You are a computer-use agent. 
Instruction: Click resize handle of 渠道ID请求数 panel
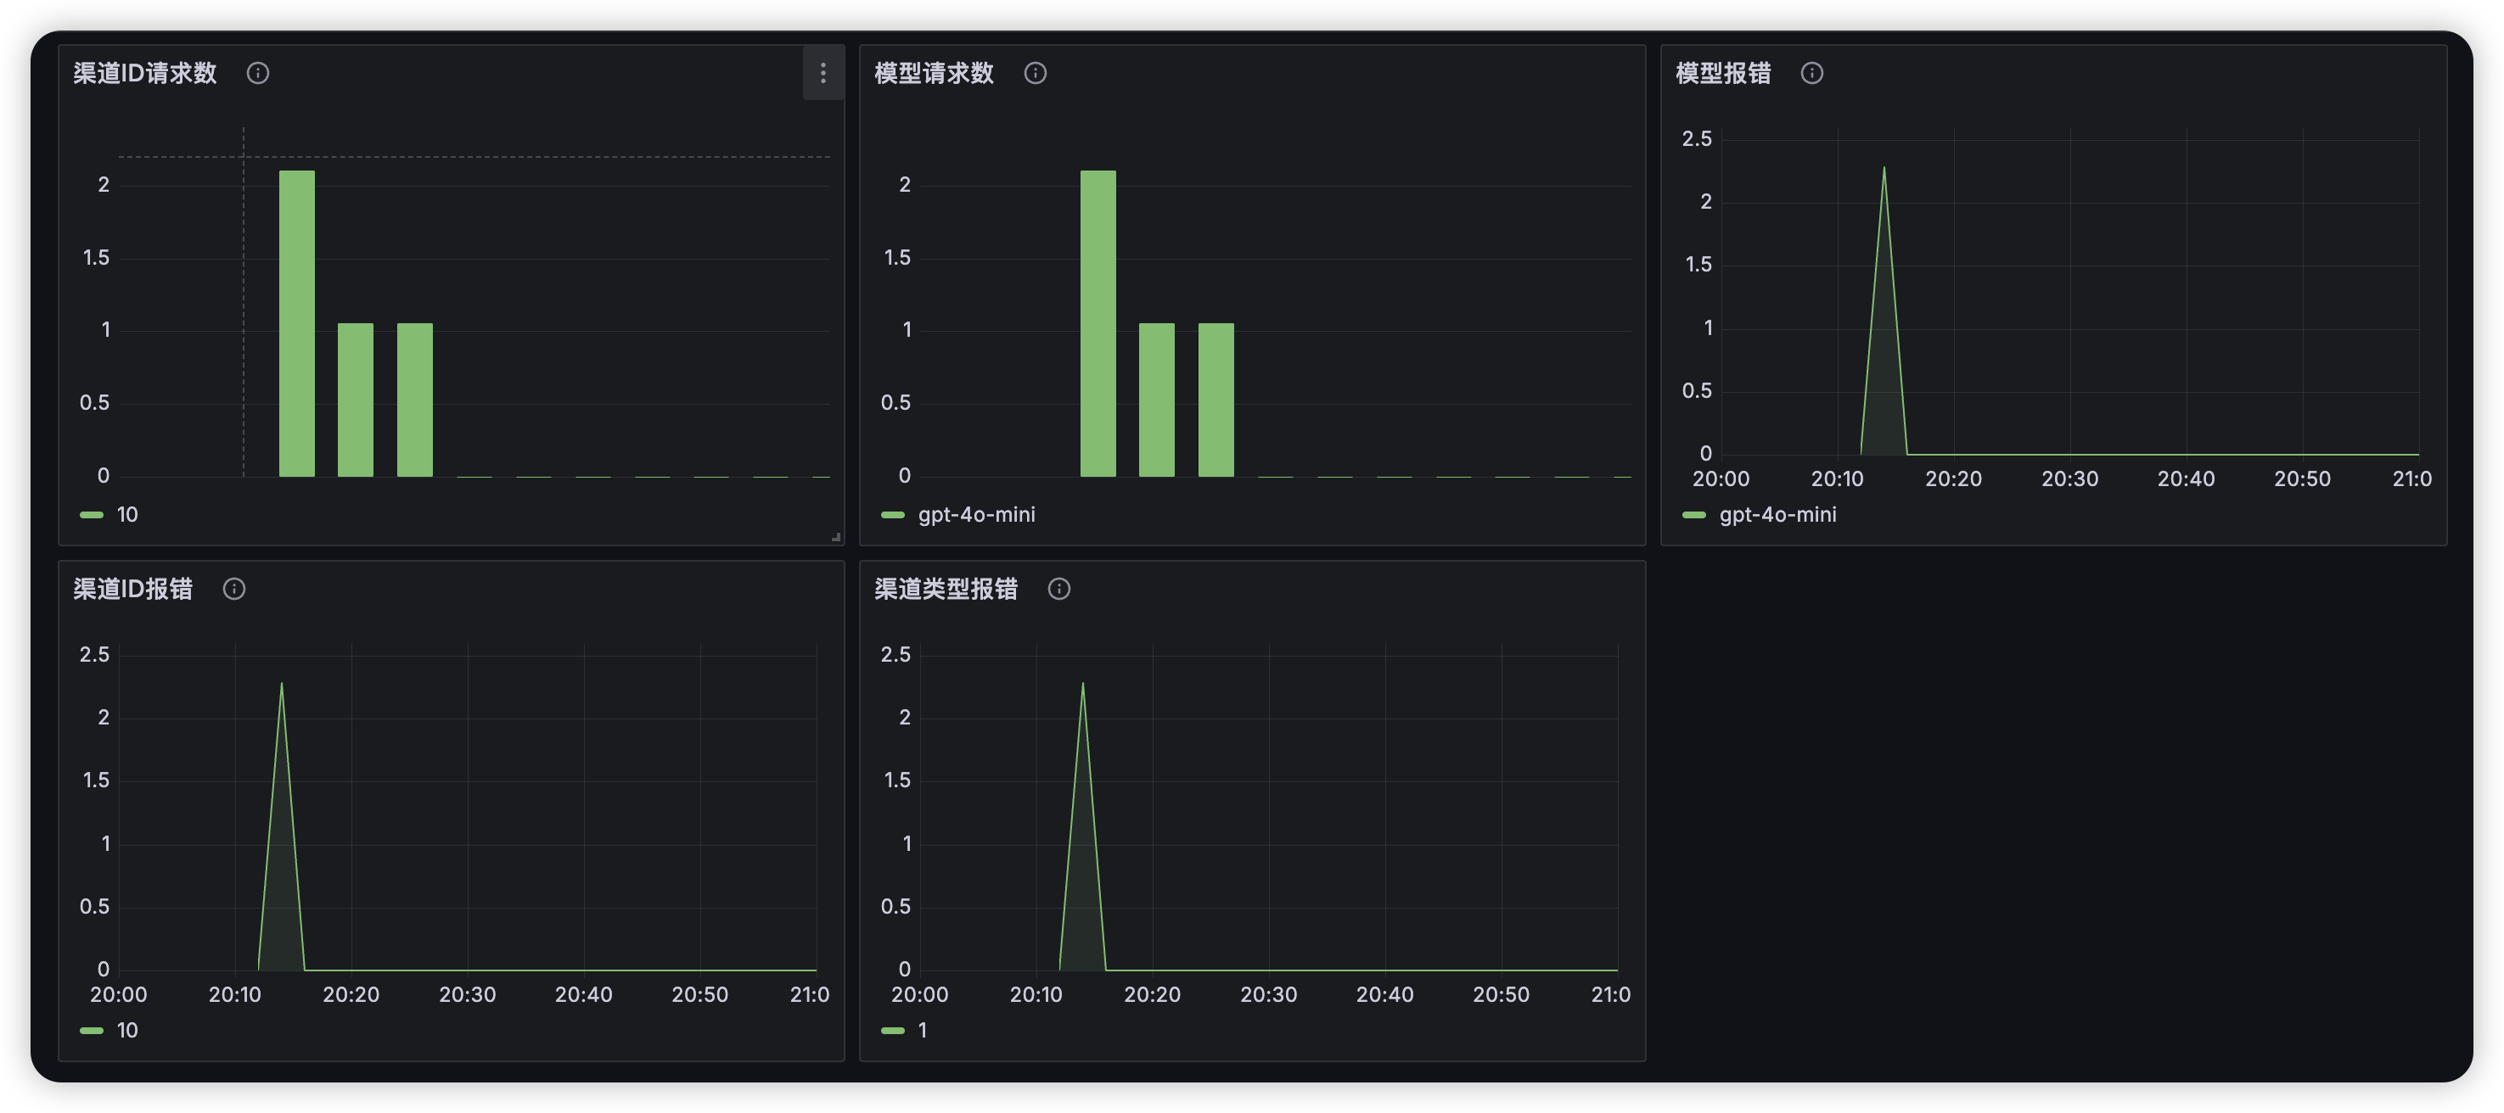pyautogui.click(x=836, y=536)
